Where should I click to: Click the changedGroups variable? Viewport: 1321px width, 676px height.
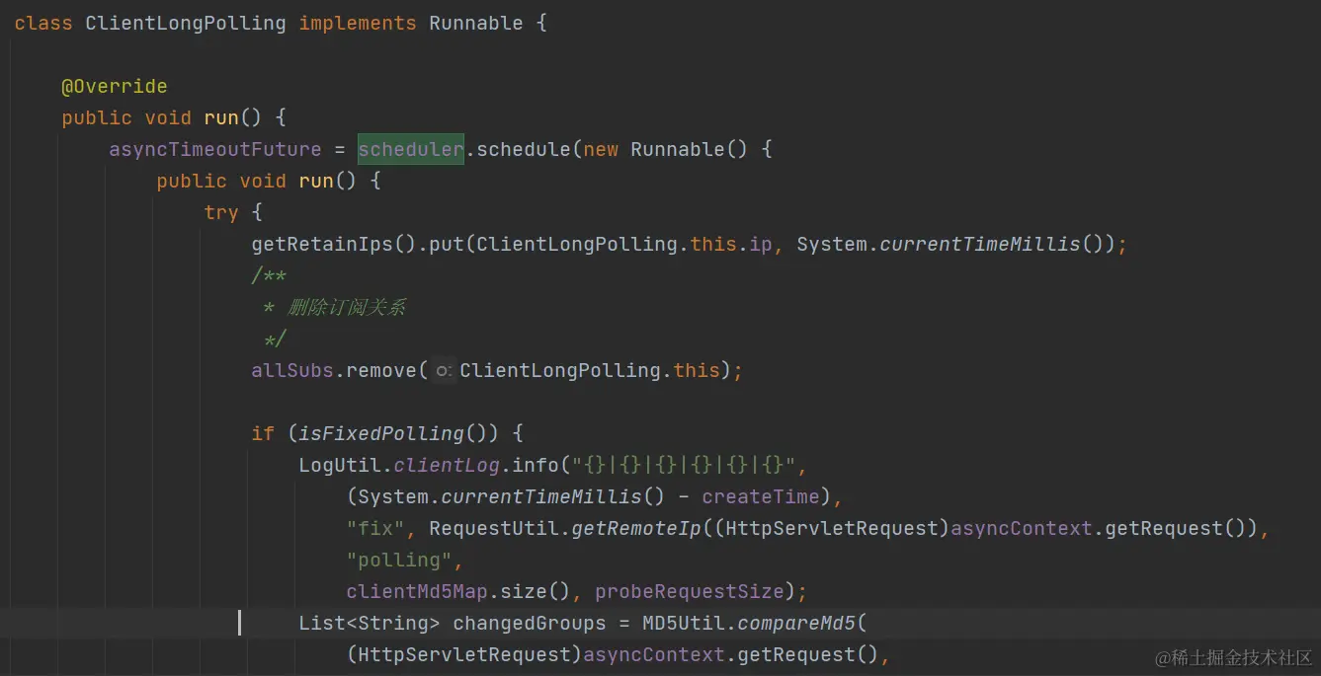(x=530, y=623)
